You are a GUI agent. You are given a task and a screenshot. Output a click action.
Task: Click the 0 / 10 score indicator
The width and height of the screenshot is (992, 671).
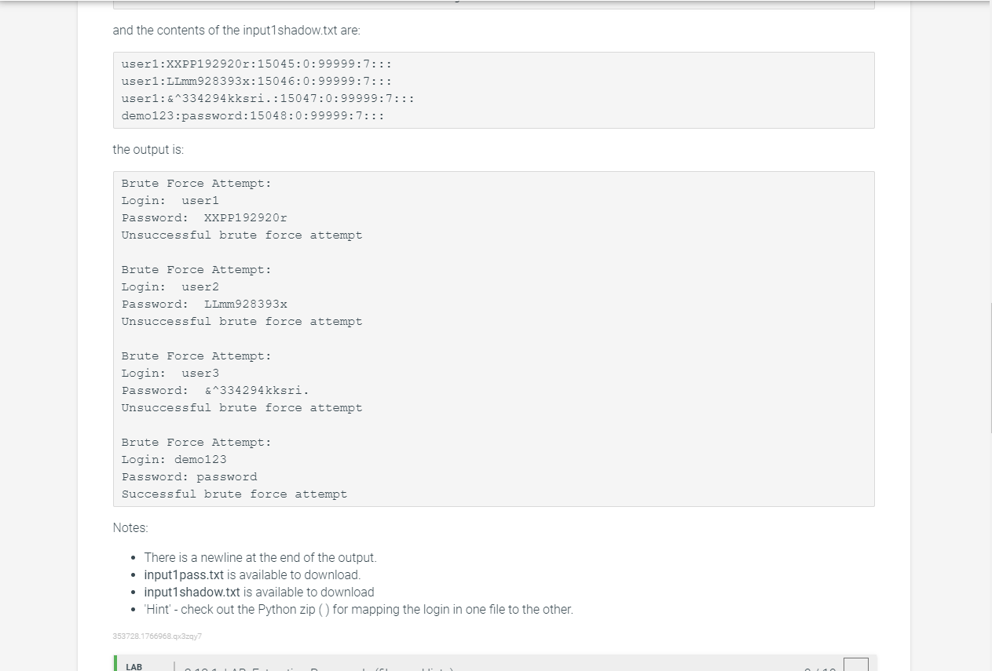[820, 669]
